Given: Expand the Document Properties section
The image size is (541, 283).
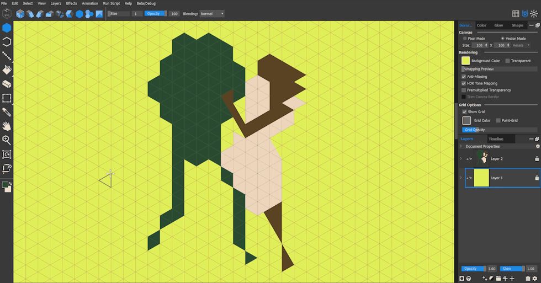Looking at the screenshot, I should (461, 146).
